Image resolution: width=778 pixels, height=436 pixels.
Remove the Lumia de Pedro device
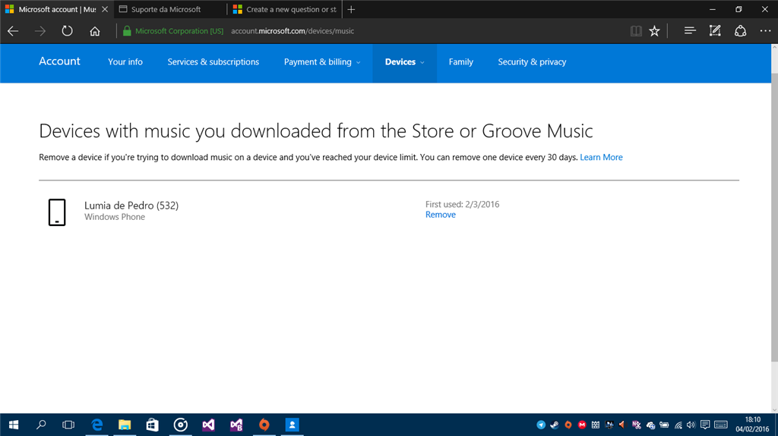[x=440, y=215]
